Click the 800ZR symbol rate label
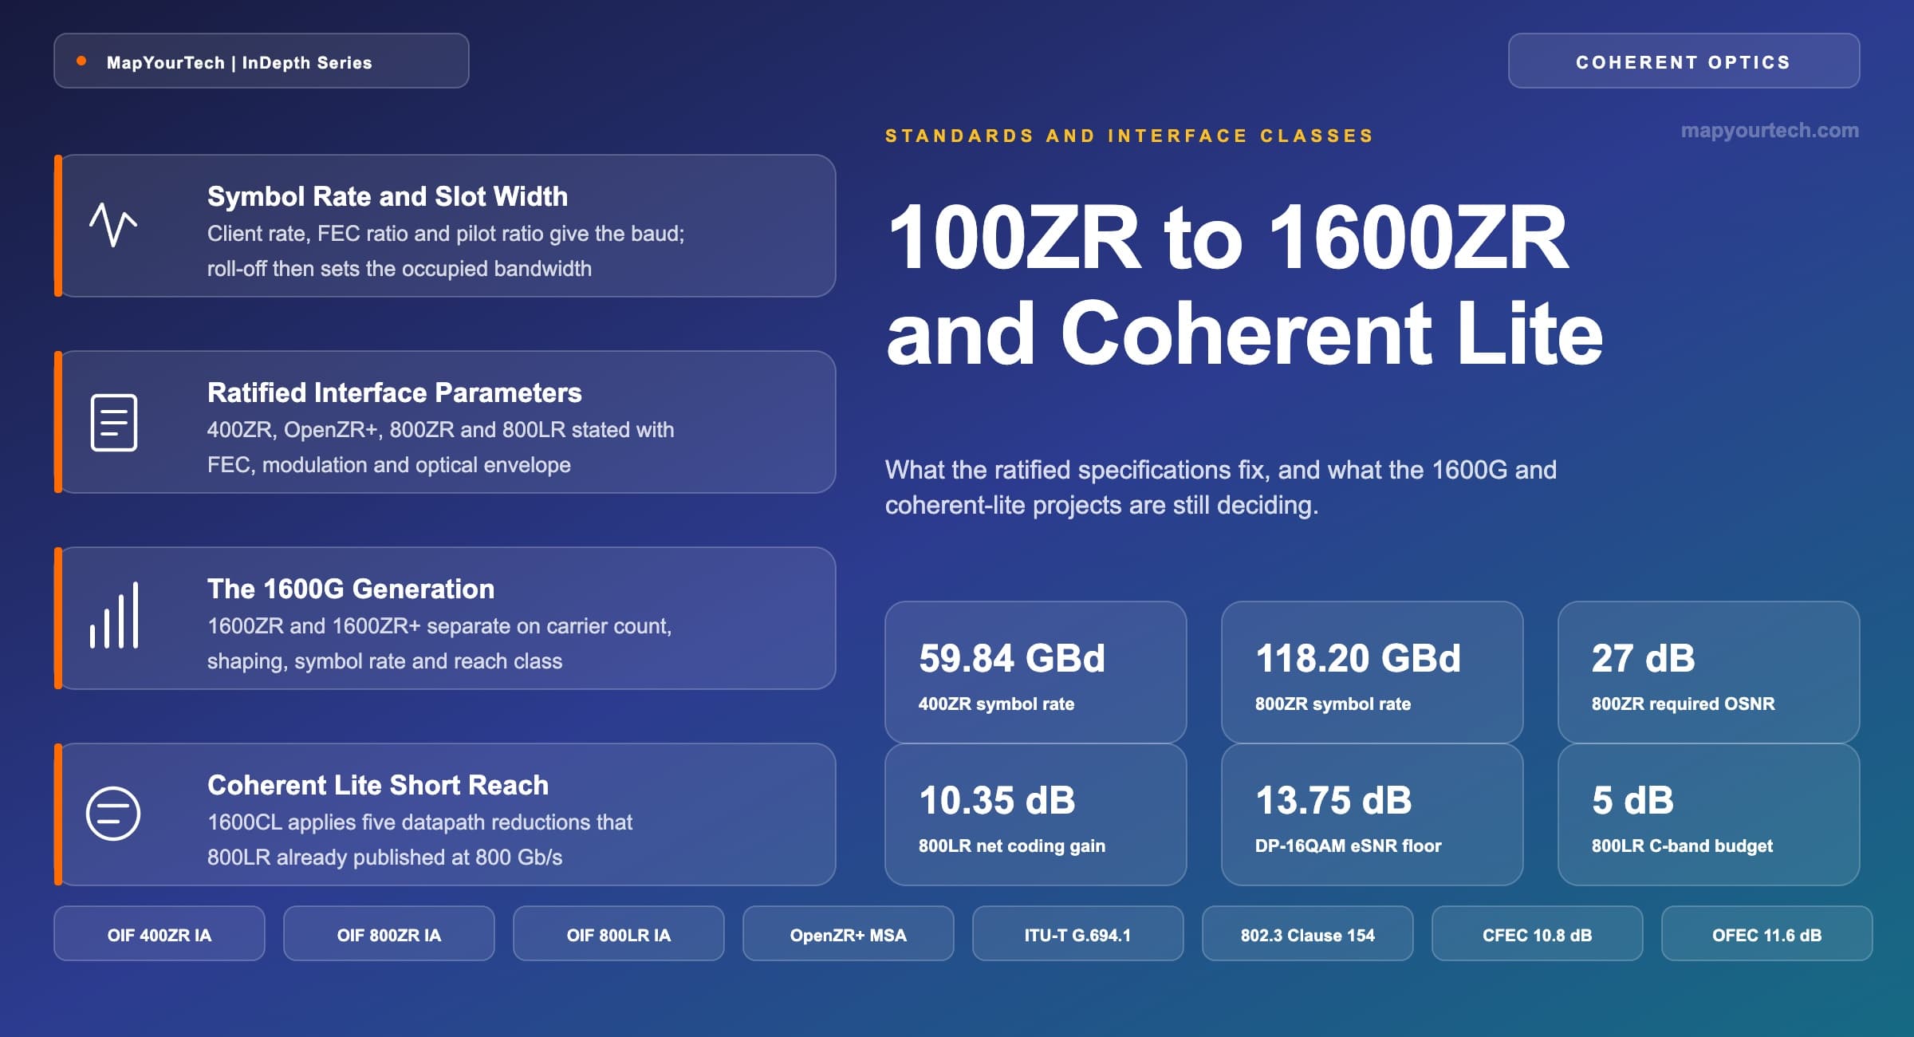 [1333, 704]
